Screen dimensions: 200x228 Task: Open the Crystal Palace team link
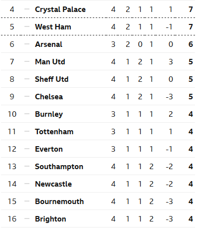pos(60,9)
